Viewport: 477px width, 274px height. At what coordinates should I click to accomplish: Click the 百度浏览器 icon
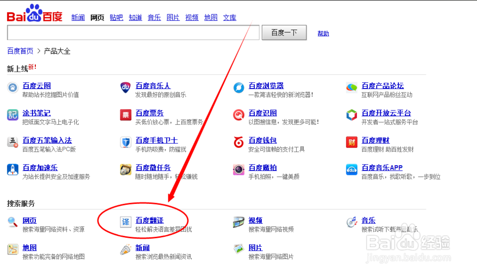238,88
